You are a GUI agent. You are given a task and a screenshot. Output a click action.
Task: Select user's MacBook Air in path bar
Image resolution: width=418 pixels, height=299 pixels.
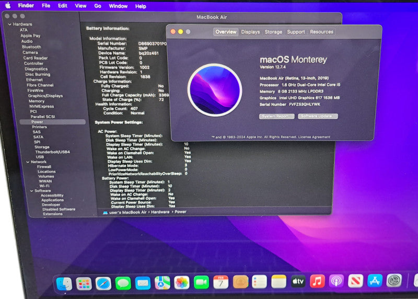point(128,212)
